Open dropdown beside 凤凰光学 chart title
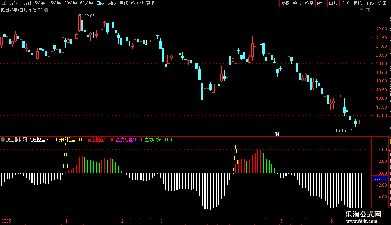The width and height of the screenshot is (391, 225). (x=46, y=10)
